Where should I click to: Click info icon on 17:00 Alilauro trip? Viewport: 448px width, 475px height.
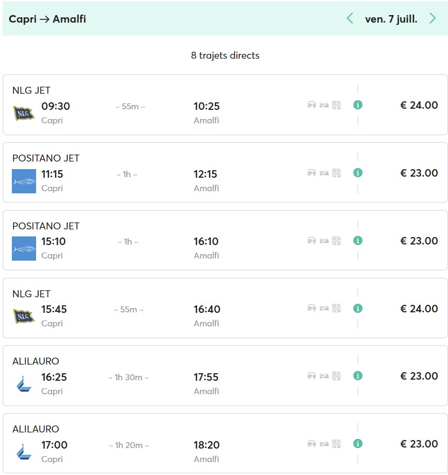click(x=358, y=444)
